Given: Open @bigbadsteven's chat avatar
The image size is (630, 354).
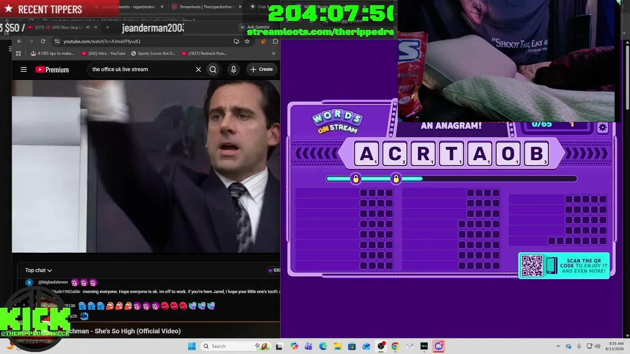Looking at the screenshot, I should pyautogui.click(x=29, y=282).
